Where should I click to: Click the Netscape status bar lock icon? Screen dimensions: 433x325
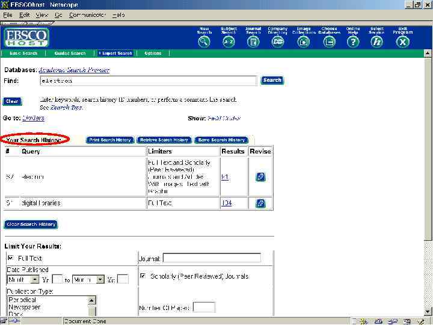coord(3,321)
